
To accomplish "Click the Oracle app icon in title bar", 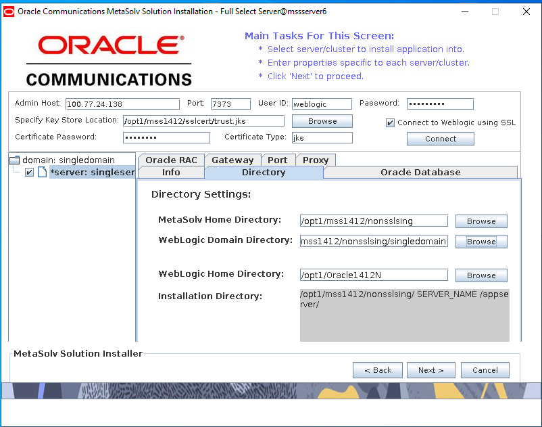I will [x=9, y=12].
